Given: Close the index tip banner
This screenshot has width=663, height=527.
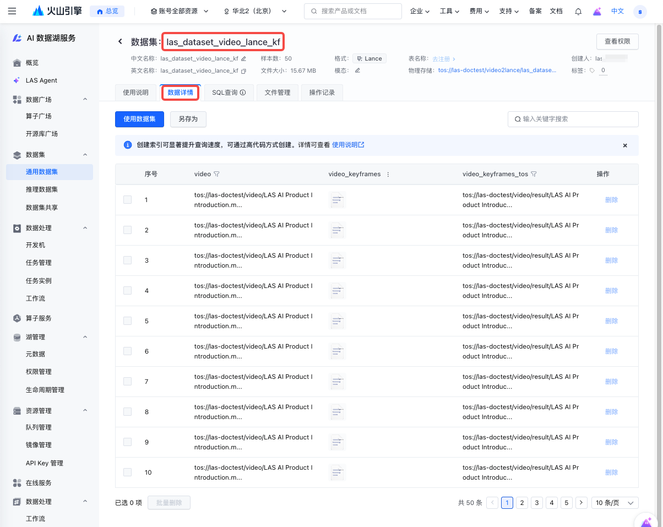Looking at the screenshot, I should 625,145.
